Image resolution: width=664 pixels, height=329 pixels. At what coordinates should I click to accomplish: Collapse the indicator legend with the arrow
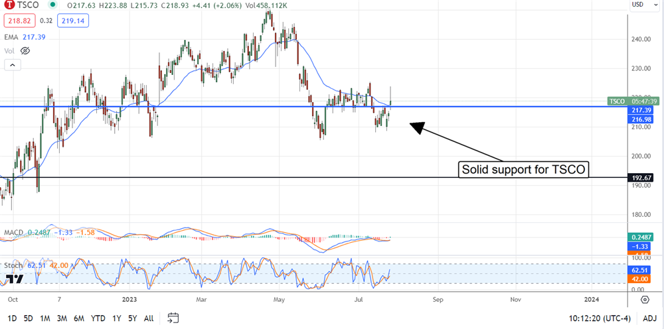point(11,65)
